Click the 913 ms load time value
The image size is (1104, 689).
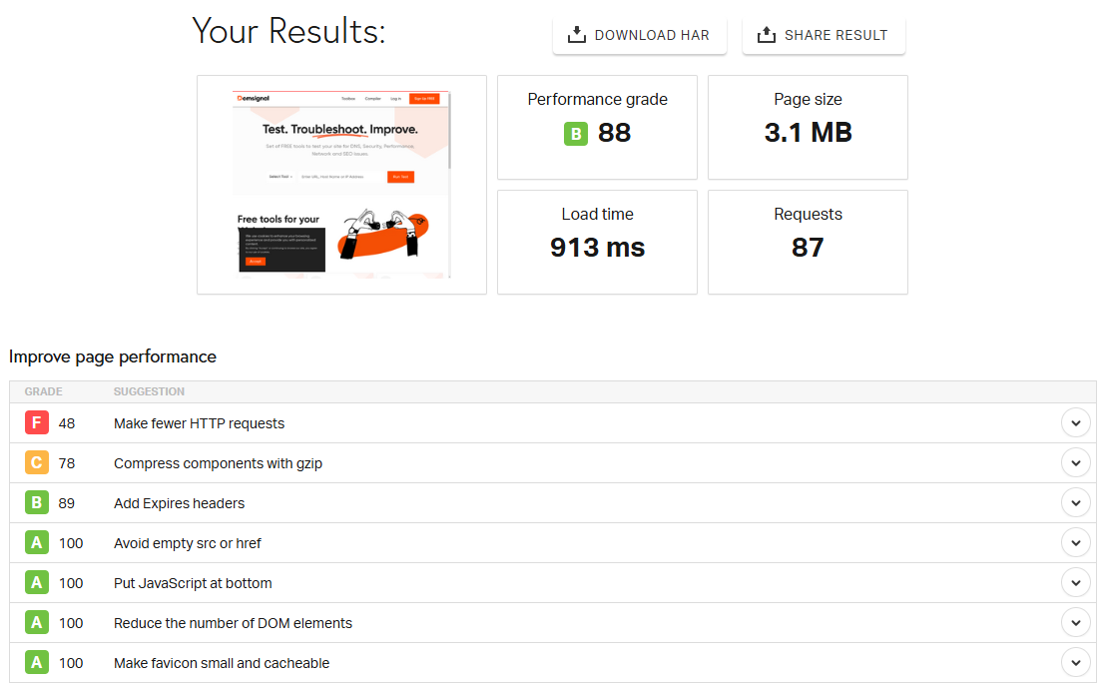597,248
